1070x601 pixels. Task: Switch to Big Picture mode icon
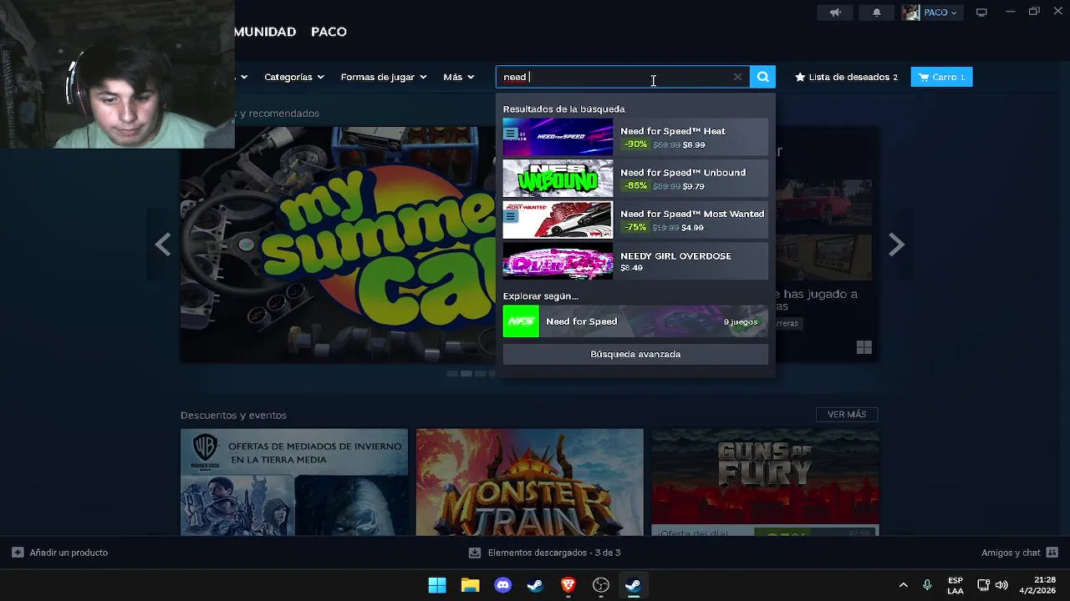click(x=982, y=13)
